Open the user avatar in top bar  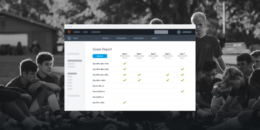point(179,32)
